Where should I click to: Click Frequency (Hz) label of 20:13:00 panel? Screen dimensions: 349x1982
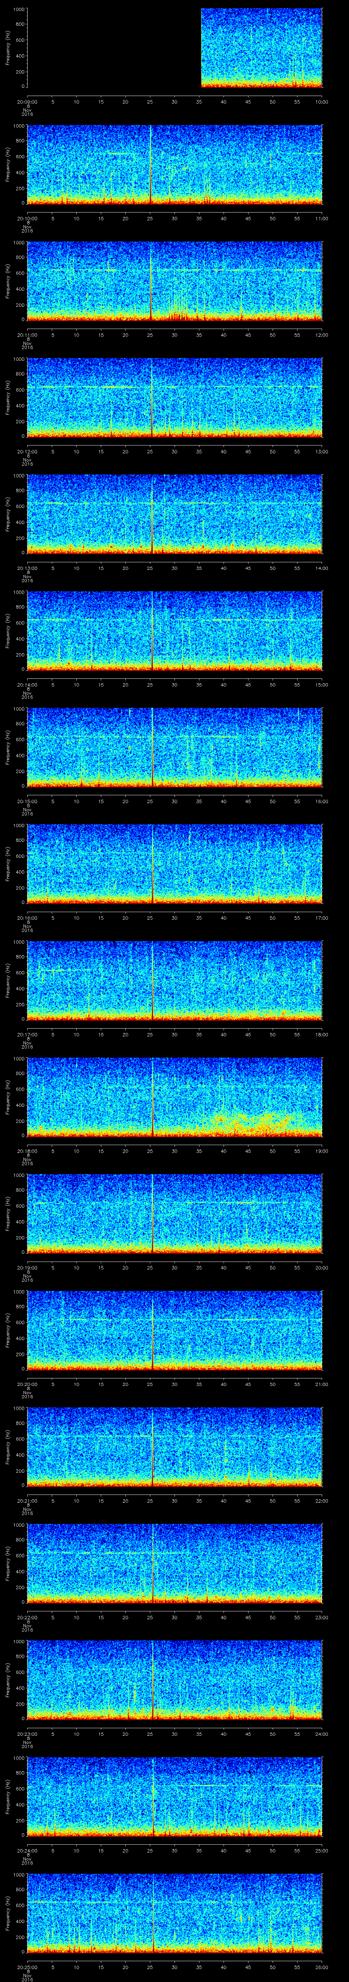pyautogui.click(x=8, y=514)
